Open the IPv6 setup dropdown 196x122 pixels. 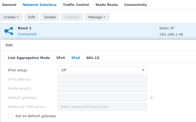(x=102, y=70)
